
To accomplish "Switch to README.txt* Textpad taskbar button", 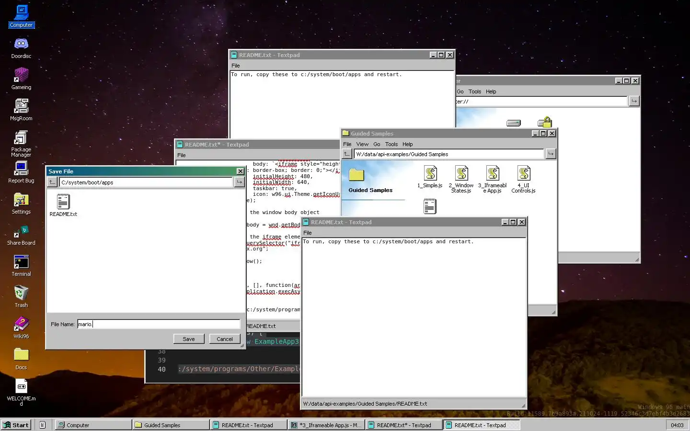I will [x=403, y=425].
